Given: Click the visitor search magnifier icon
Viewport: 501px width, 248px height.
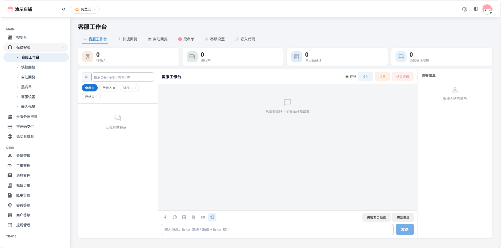Looking at the screenshot, I should (x=87, y=77).
